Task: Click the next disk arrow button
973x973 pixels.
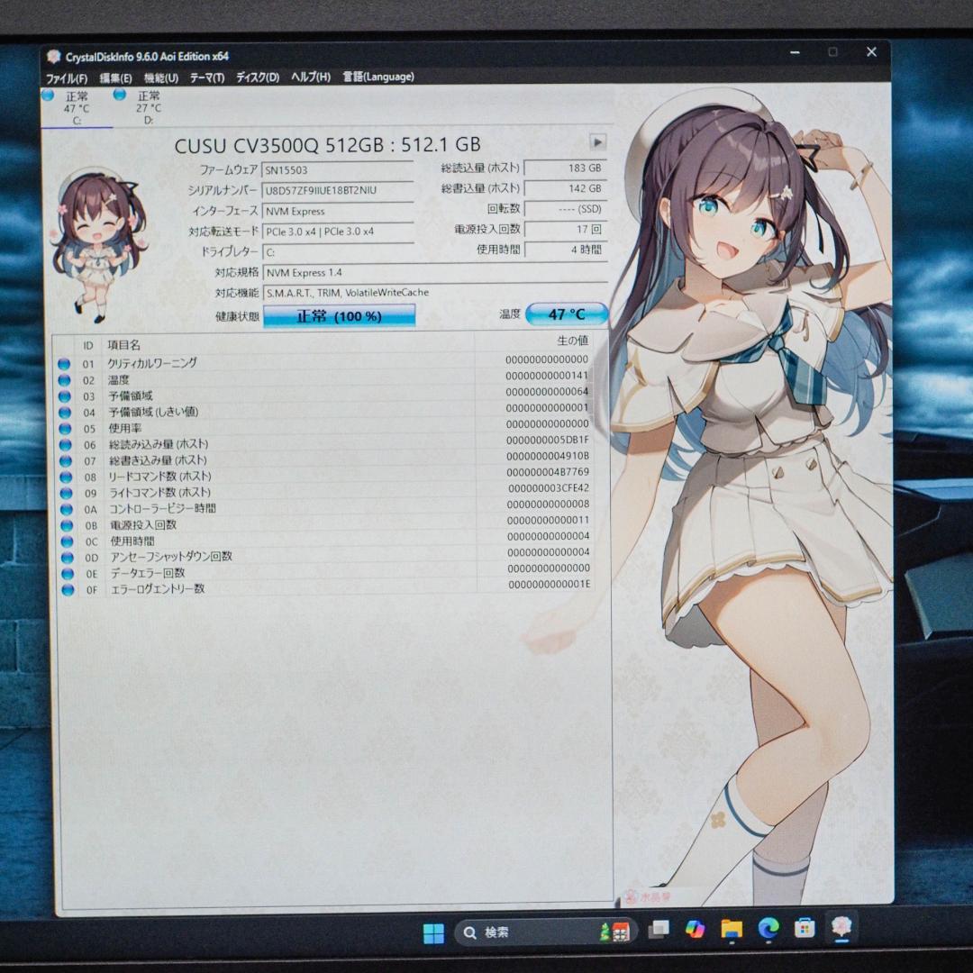Action: [x=597, y=142]
